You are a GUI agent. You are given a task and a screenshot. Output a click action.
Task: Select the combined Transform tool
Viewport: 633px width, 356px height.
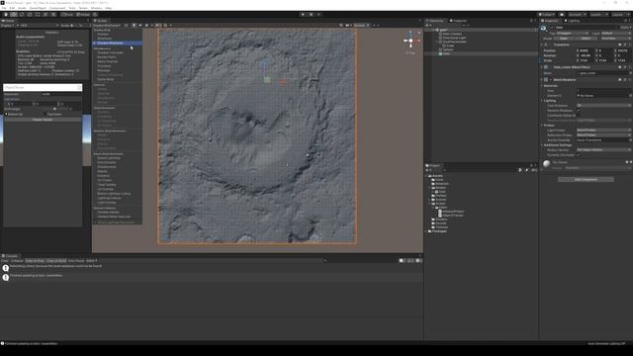(x=45, y=15)
